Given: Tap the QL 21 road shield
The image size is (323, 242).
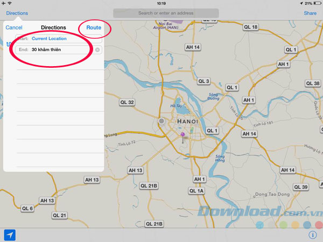Looking at the screenshot, I should click(59, 216).
